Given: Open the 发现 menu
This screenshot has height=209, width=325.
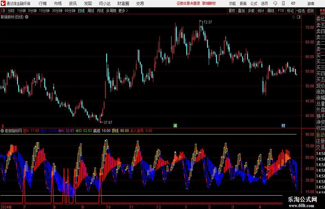Looking at the screenshot, I should pyautogui.click(x=88, y=3).
